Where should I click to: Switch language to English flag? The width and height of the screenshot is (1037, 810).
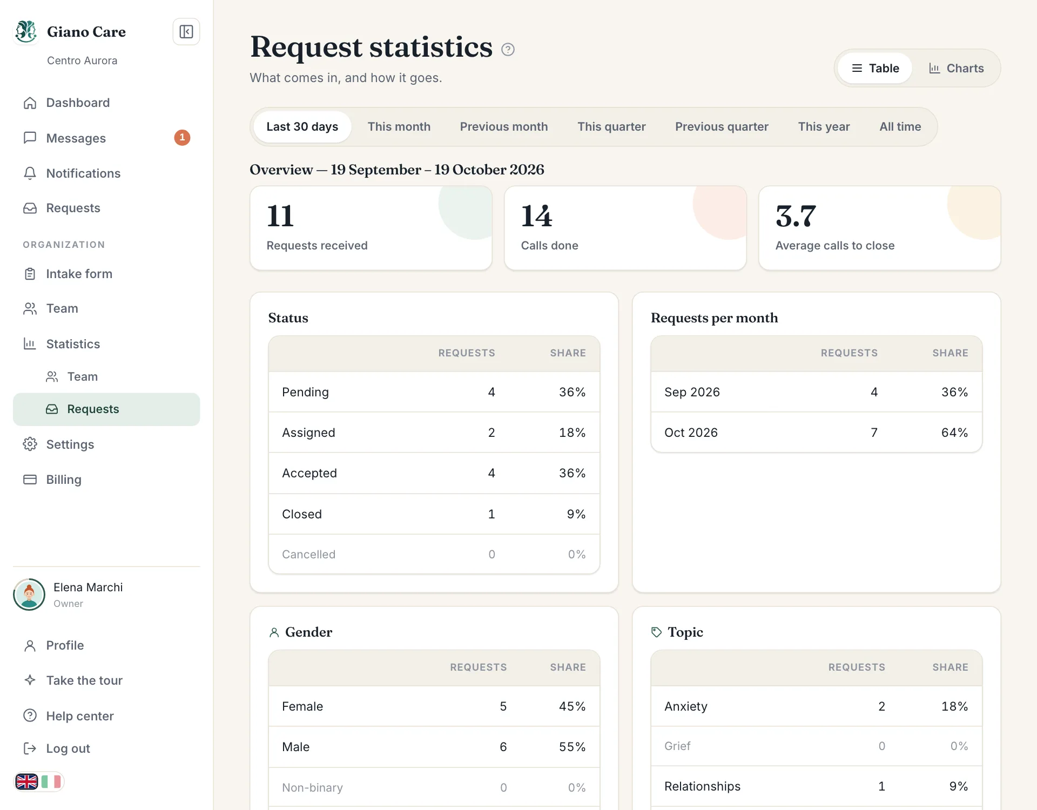26,781
